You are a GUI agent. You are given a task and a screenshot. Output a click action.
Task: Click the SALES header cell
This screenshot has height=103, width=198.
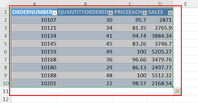[160, 12]
